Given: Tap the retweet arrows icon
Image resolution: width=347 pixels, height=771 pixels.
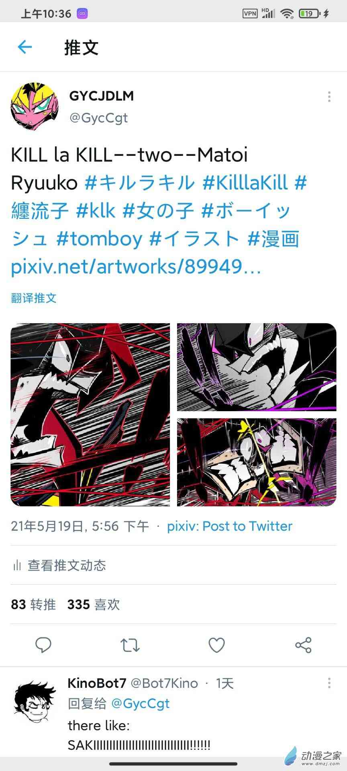Looking at the screenshot, I should coord(130,645).
